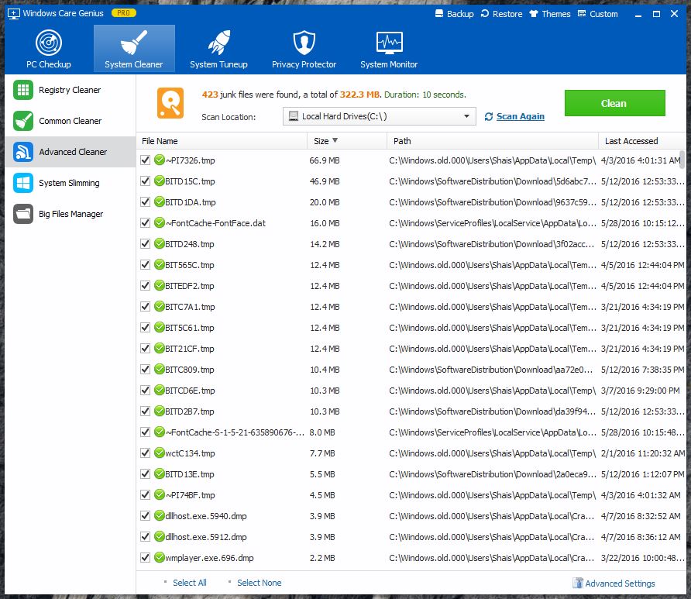The width and height of the screenshot is (691, 599).
Task: Click the Registry Cleaner green grid icon
Action: (23, 90)
